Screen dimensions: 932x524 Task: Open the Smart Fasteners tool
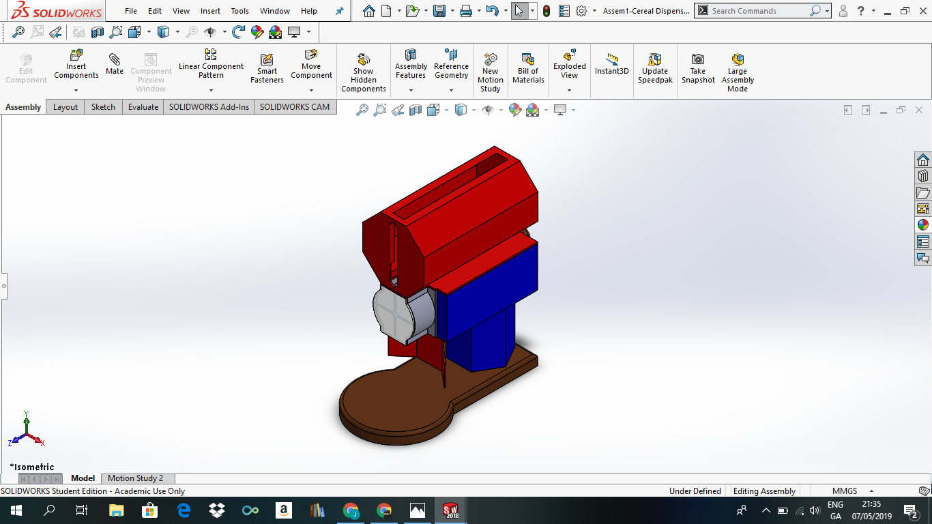pos(266,66)
